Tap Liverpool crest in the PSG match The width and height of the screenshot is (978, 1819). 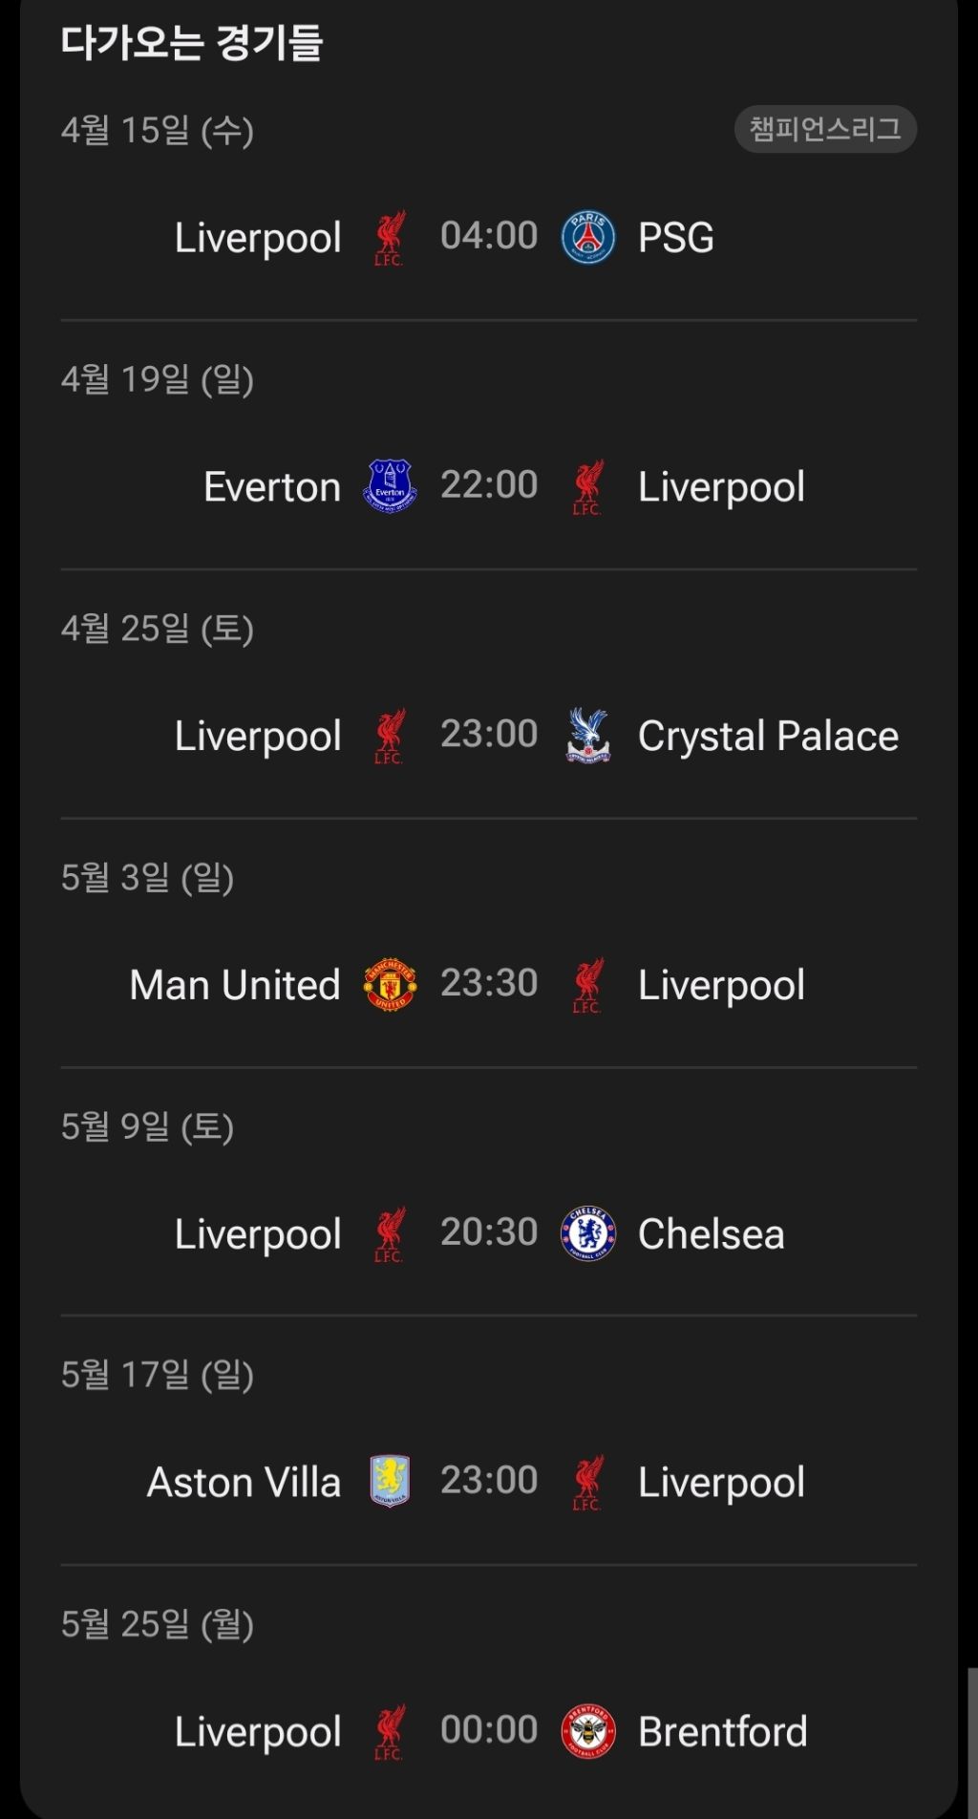pos(390,238)
